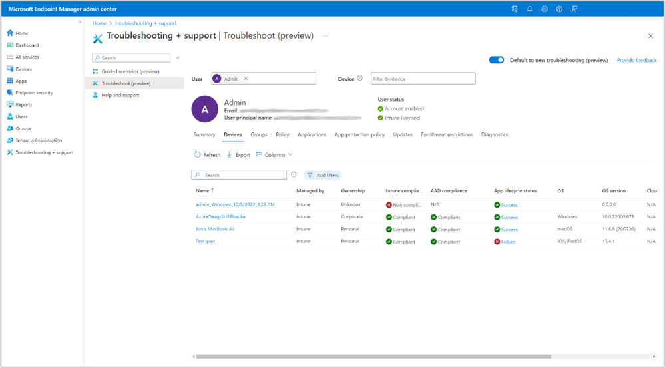Focus the Filter by device field
This screenshot has height=368, width=665.
[x=423, y=79]
